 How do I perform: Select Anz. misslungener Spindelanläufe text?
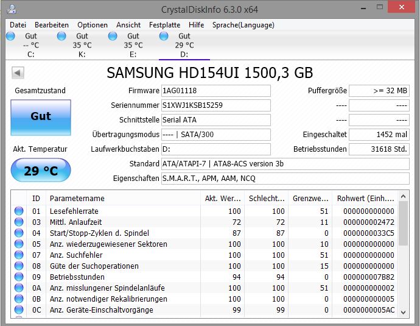click(x=107, y=288)
